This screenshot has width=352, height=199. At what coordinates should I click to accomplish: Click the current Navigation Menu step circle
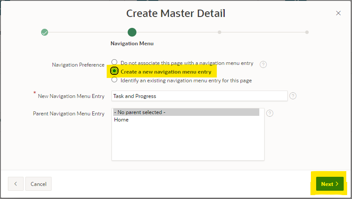tap(132, 32)
